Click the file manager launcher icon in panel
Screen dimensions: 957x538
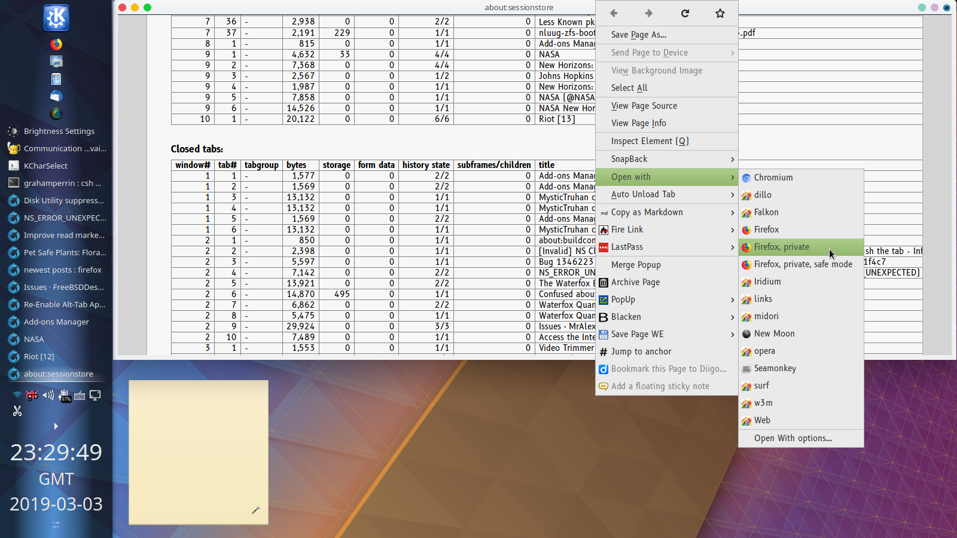click(x=56, y=79)
